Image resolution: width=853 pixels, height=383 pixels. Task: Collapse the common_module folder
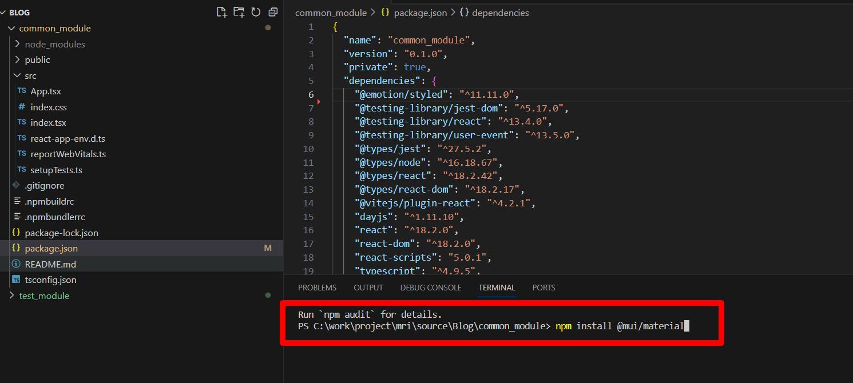click(54, 28)
